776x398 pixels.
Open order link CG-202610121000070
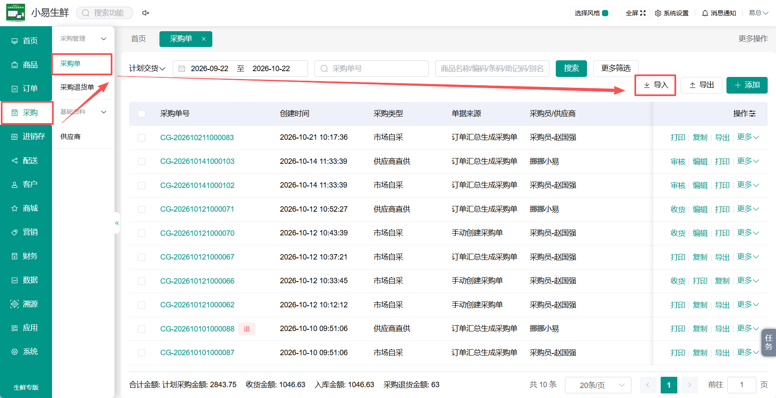(x=197, y=233)
